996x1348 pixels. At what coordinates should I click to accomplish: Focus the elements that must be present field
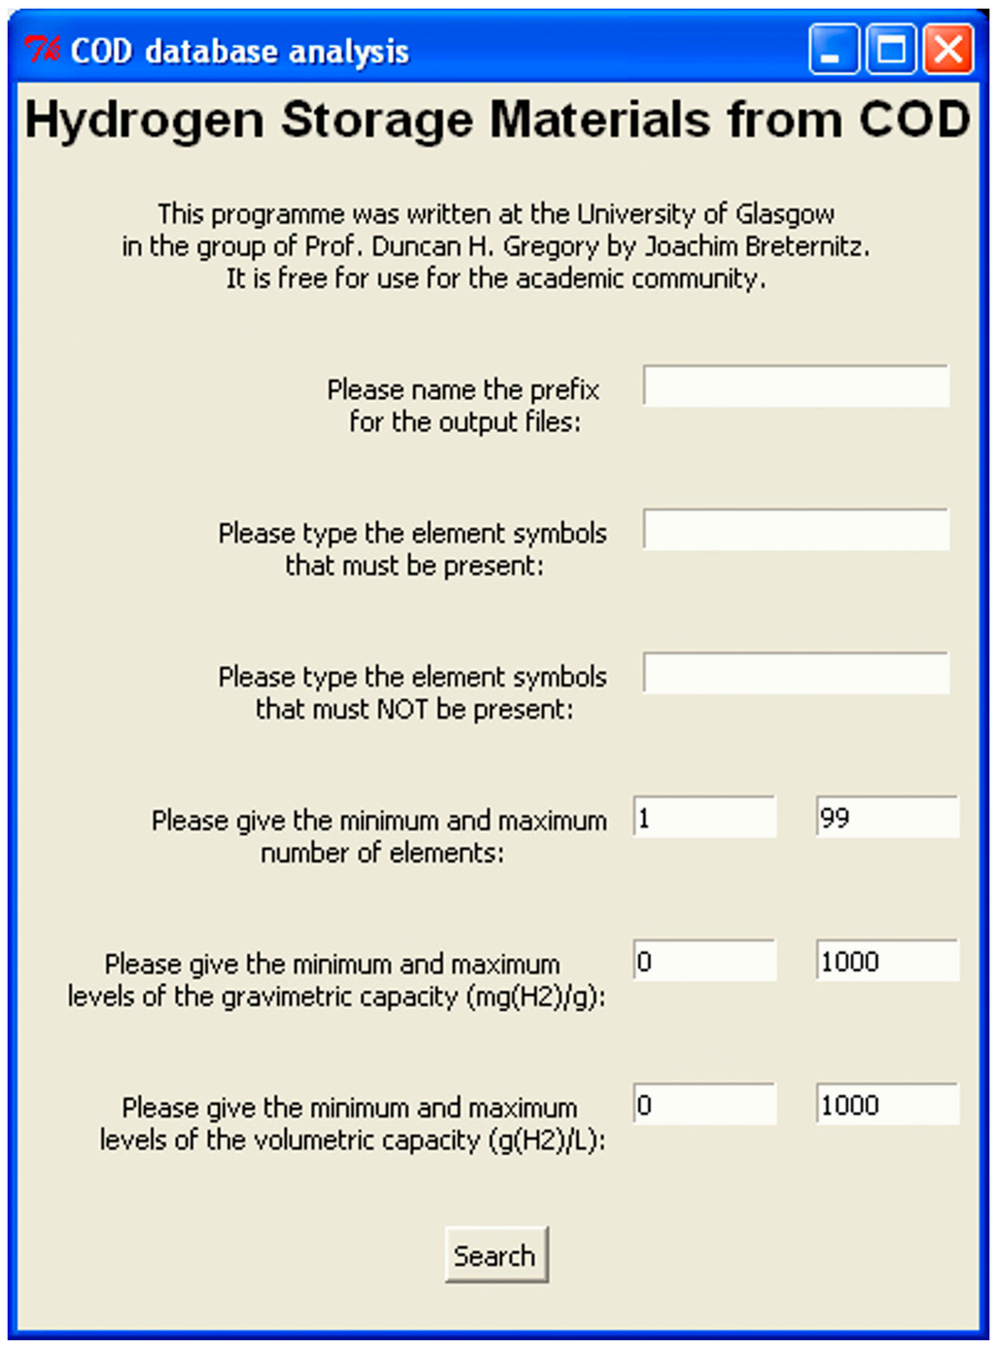pos(796,530)
